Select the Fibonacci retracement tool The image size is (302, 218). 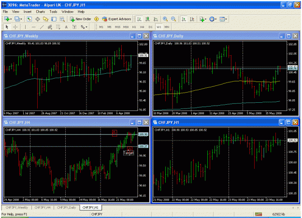(58, 27)
